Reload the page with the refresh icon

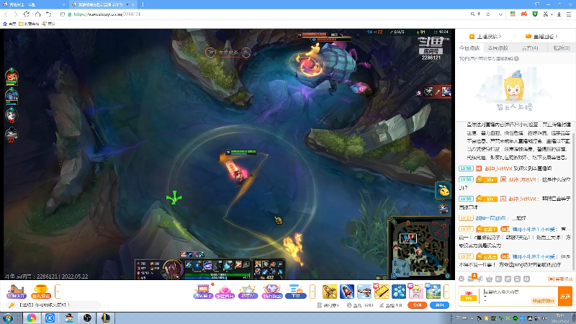click(x=27, y=14)
